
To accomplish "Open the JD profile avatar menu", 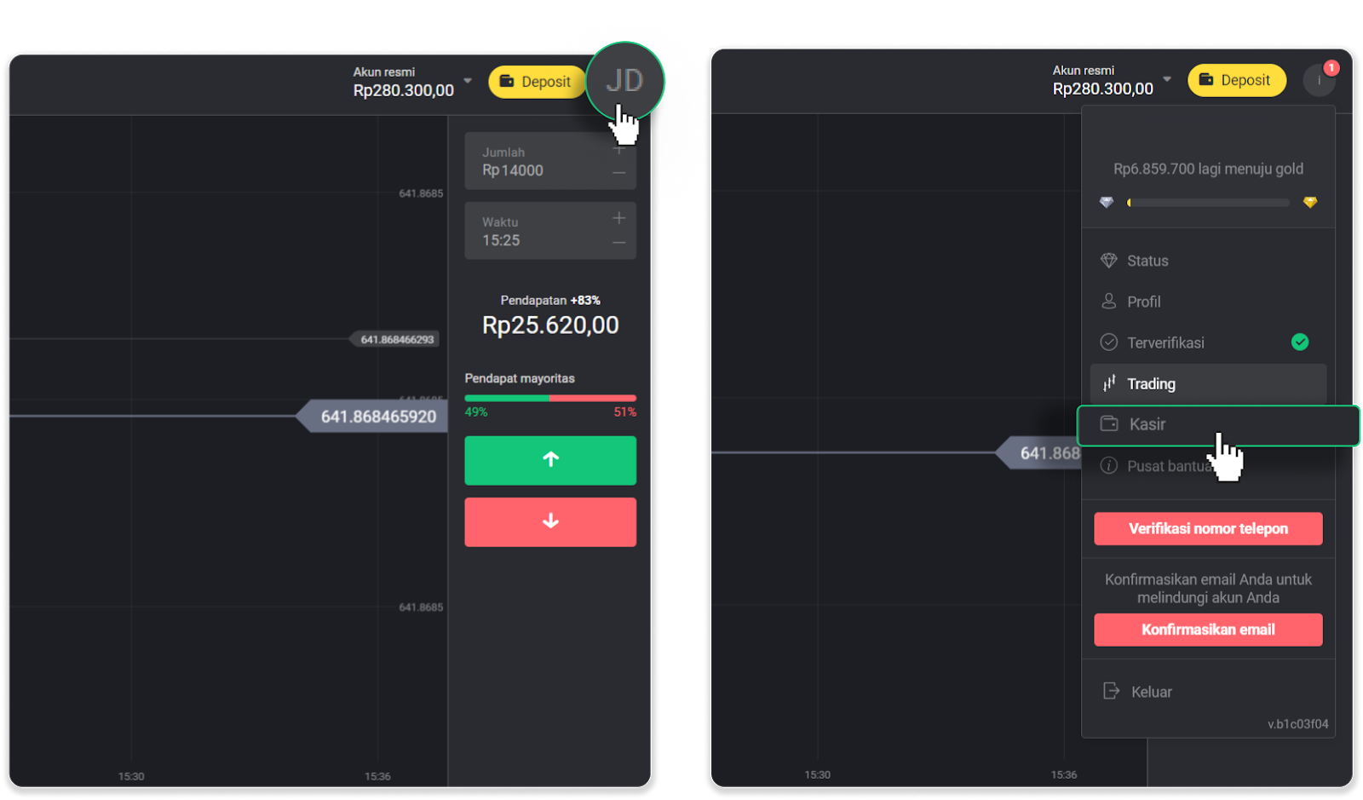I will click(624, 81).
